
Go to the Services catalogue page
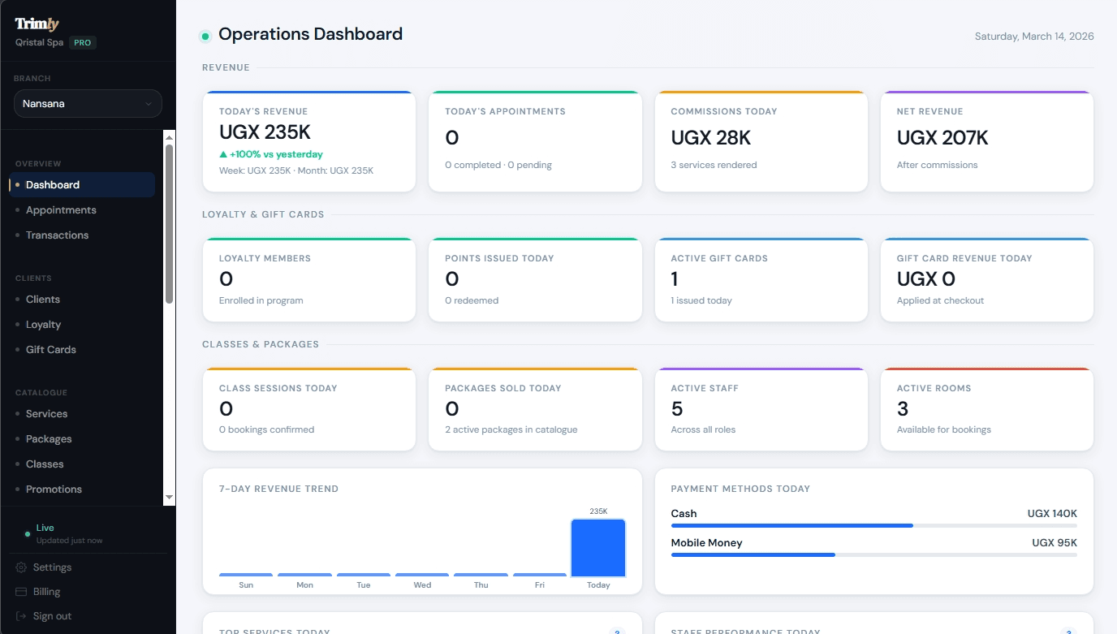click(45, 413)
